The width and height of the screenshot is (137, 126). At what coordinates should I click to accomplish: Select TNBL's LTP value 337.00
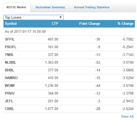pos(53,55)
